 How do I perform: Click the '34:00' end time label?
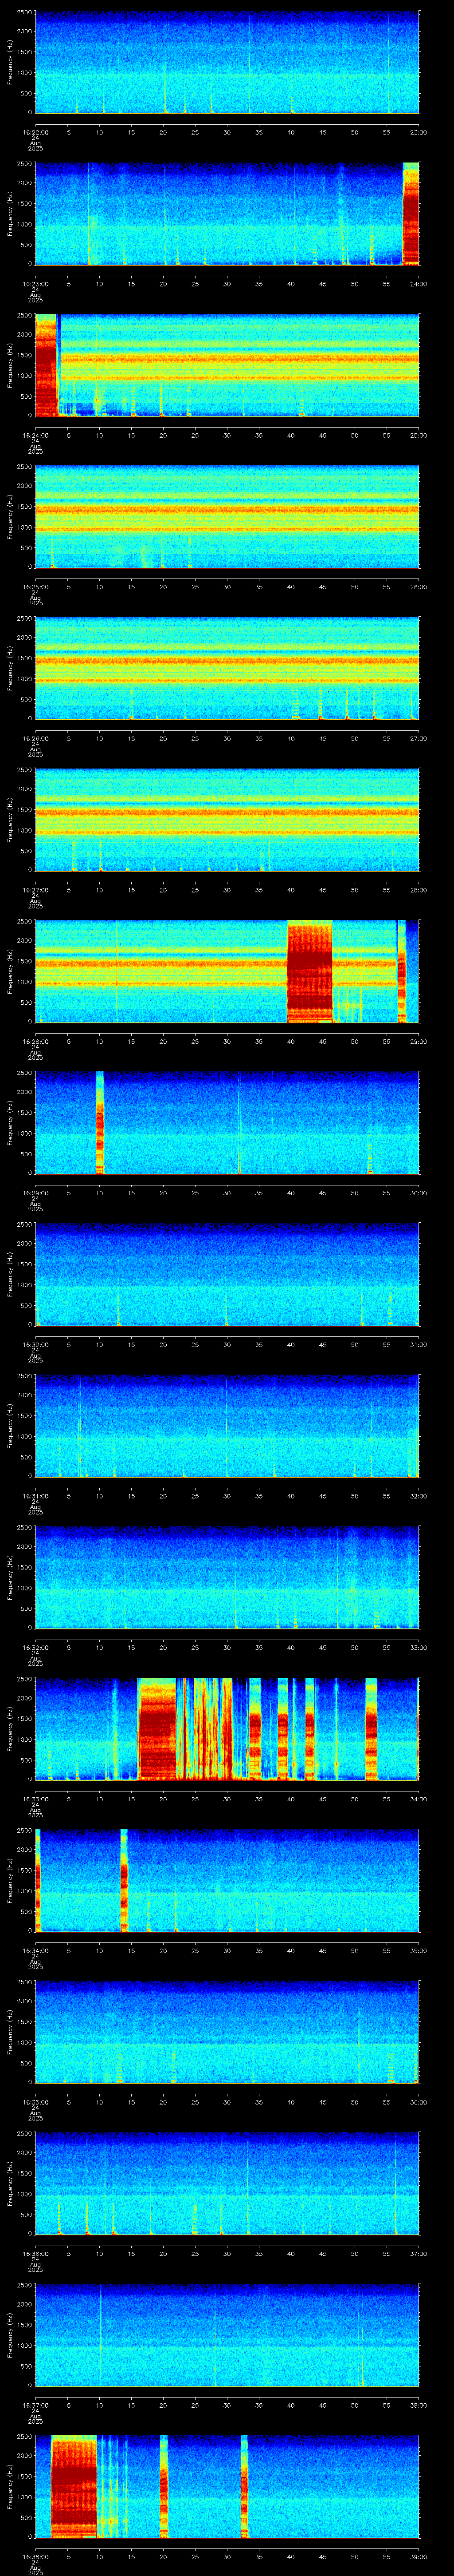coord(419,1798)
